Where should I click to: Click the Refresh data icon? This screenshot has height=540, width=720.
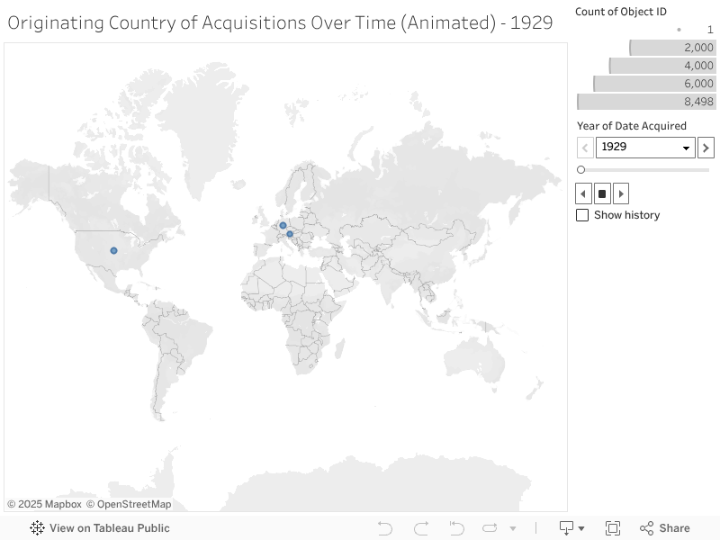[x=490, y=528]
